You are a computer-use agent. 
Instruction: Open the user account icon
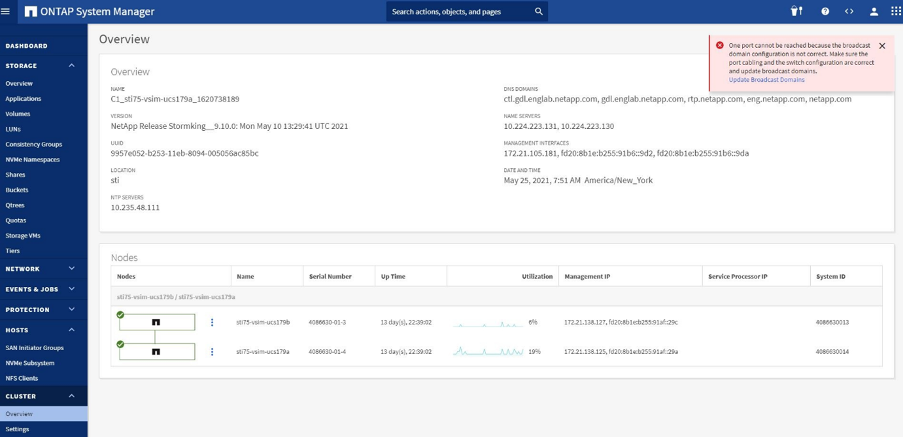874,11
